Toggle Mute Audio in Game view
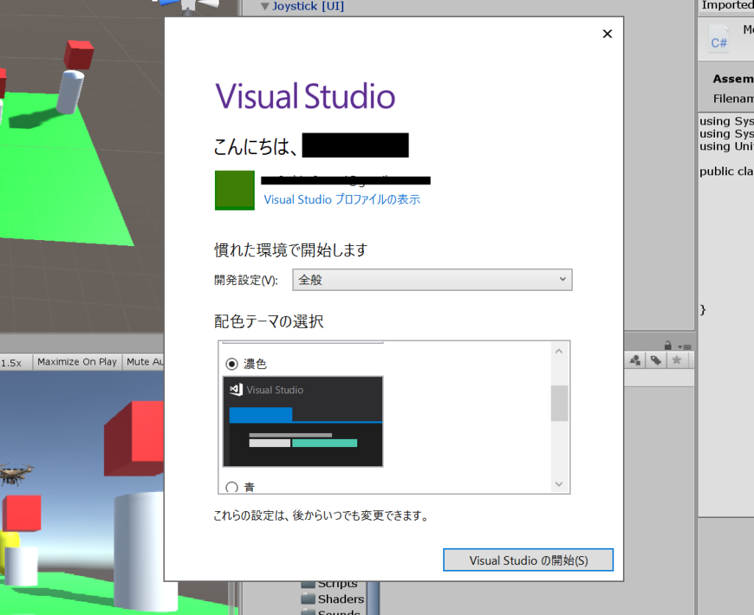 click(x=143, y=362)
